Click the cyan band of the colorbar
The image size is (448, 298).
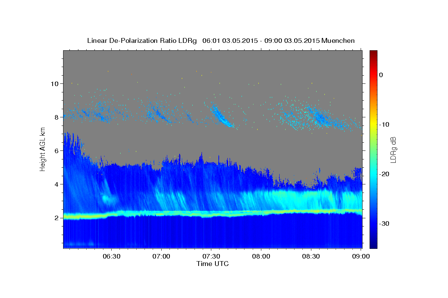tap(373, 174)
